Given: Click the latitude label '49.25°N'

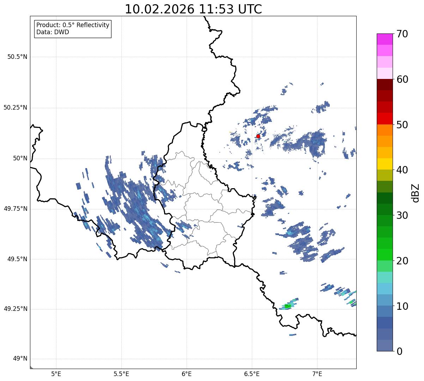Looking at the screenshot, I should pos(15,309).
